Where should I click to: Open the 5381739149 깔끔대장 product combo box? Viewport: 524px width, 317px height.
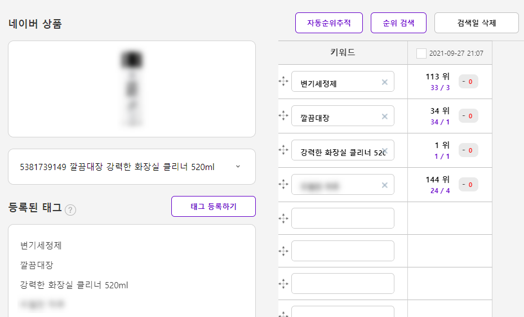pyautogui.click(x=132, y=167)
